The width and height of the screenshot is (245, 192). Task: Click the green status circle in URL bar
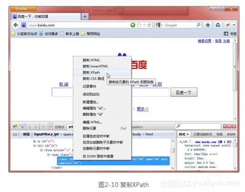(x=133, y=25)
